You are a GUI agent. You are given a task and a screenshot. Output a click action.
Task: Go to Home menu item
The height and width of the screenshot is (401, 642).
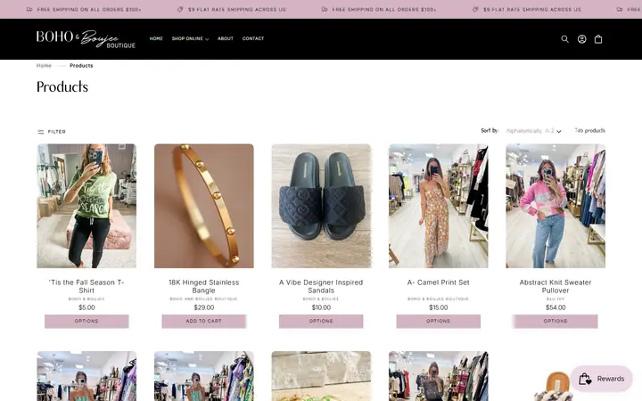tap(156, 38)
